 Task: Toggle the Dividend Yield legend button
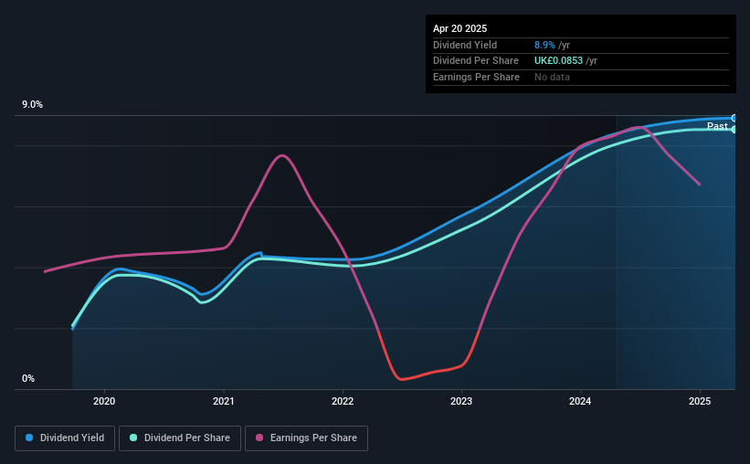click(65, 438)
